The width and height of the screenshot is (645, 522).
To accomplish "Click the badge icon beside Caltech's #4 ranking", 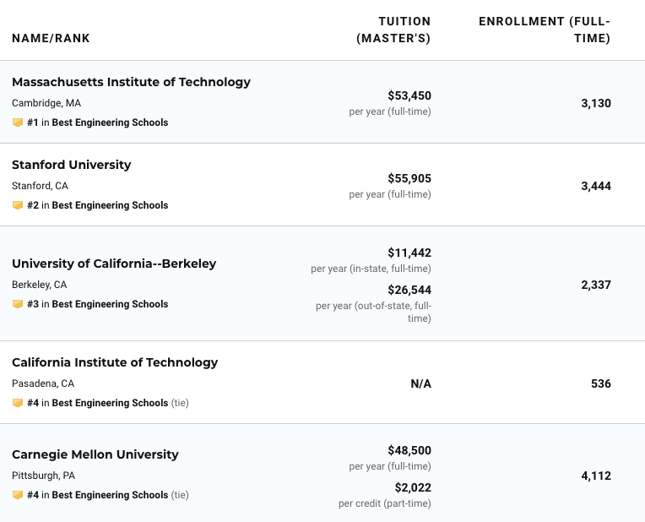I will pyautogui.click(x=17, y=403).
